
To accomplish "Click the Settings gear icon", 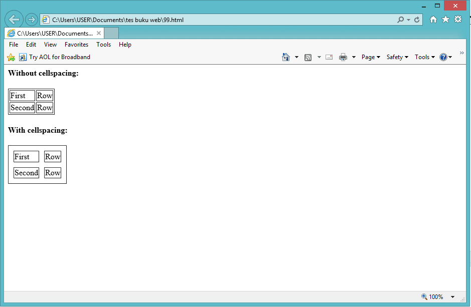I will tap(457, 19).
